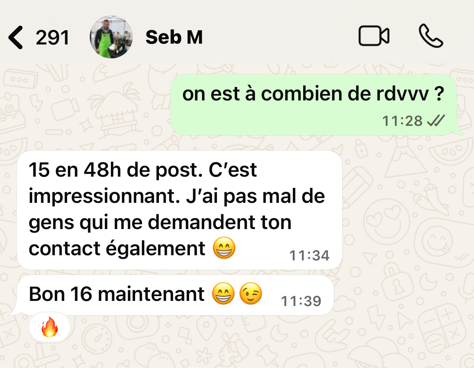Tap the double check read receipt
This screenshot has height=368, width=474.
pos(435,121)
